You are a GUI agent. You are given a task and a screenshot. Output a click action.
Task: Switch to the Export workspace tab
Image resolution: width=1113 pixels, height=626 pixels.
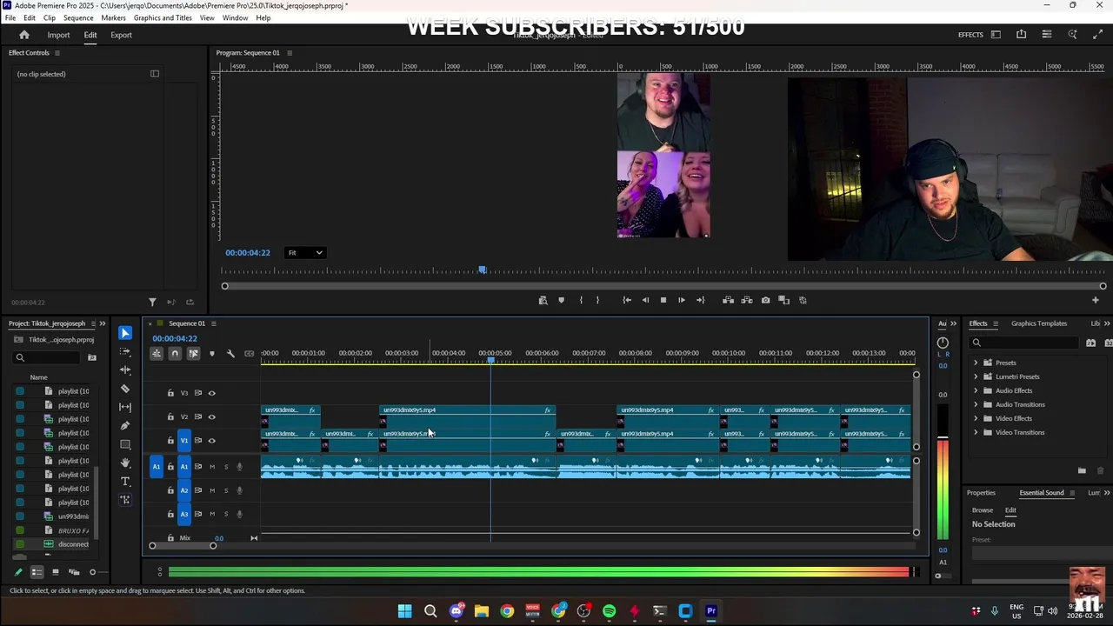121,35
